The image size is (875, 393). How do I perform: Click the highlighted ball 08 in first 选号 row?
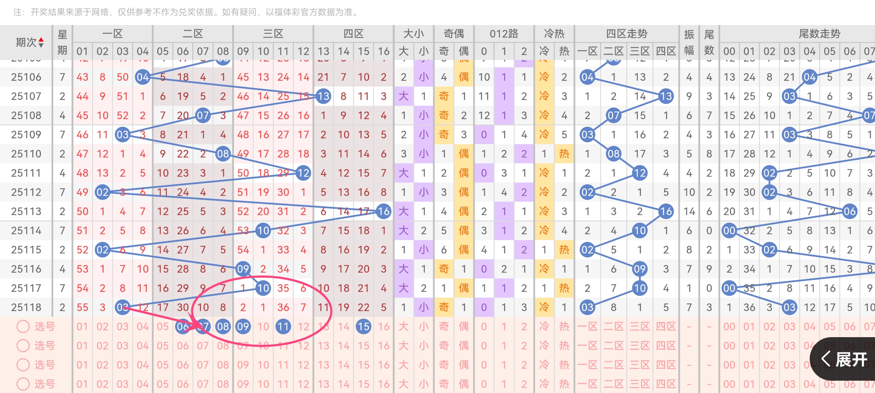[223, 326]
